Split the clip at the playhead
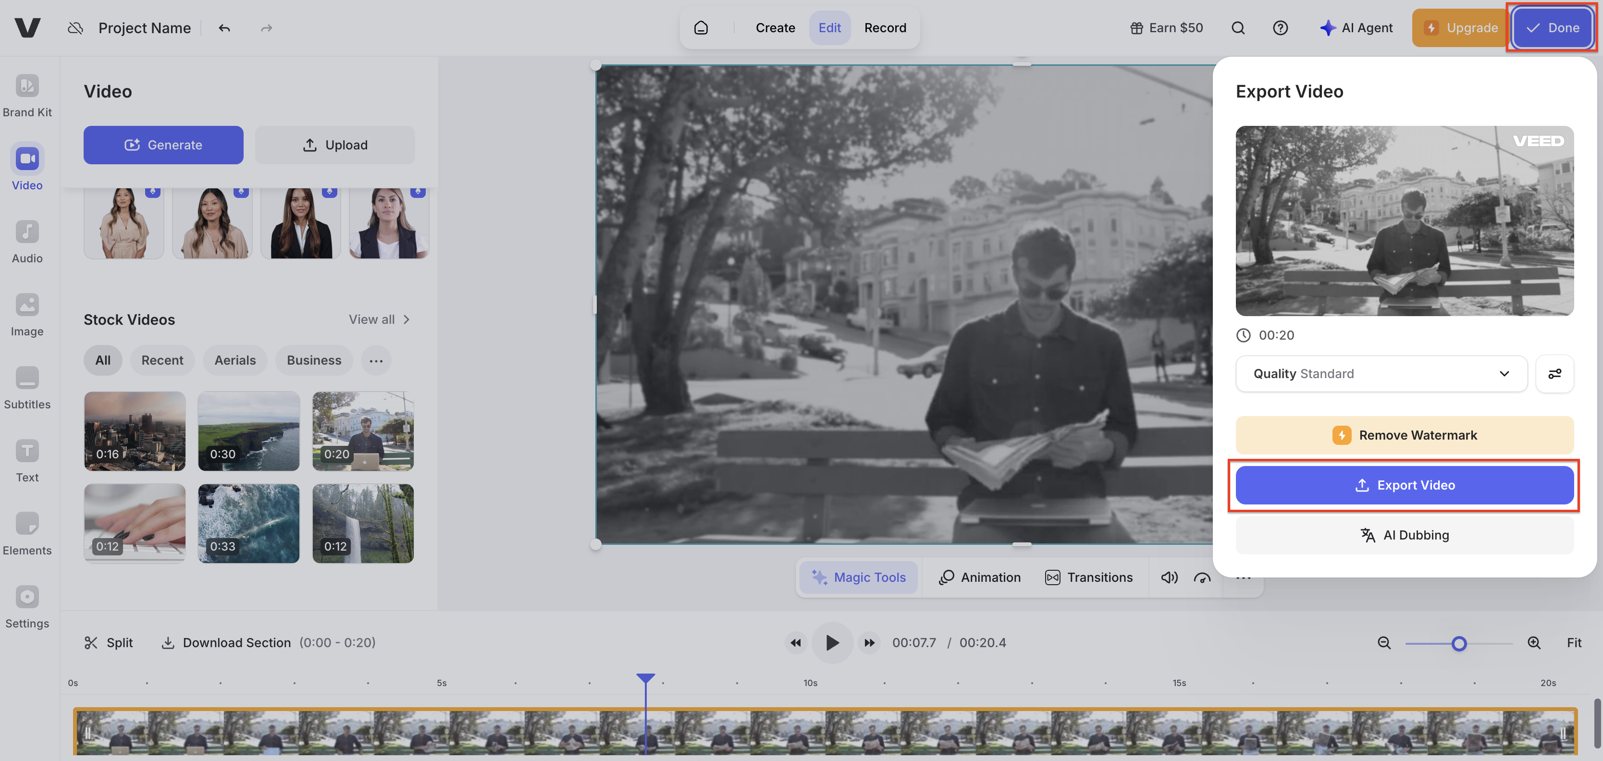Viewport: 1603px width, 761px height. tap(108, 643)
